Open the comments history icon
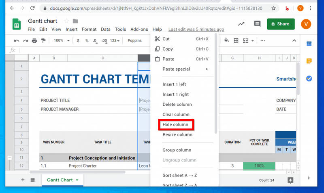 point(257,24)
